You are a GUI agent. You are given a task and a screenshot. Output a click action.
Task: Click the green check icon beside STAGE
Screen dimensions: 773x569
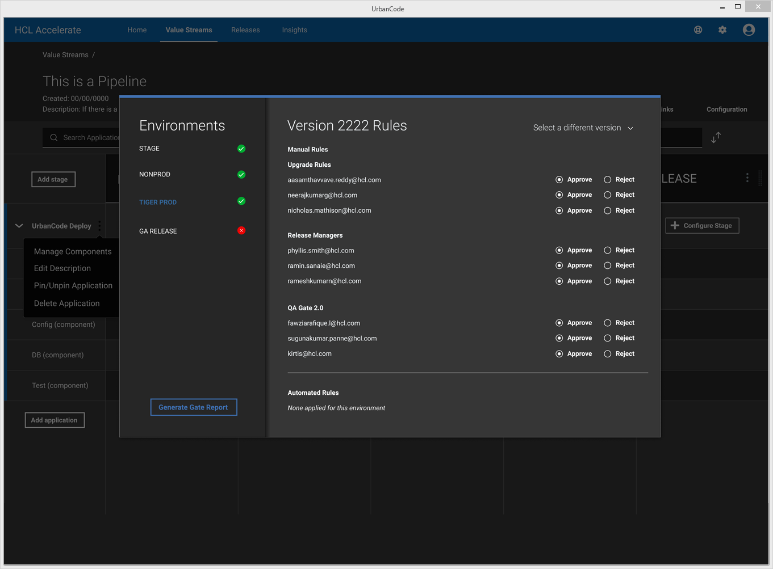(241, 149)
